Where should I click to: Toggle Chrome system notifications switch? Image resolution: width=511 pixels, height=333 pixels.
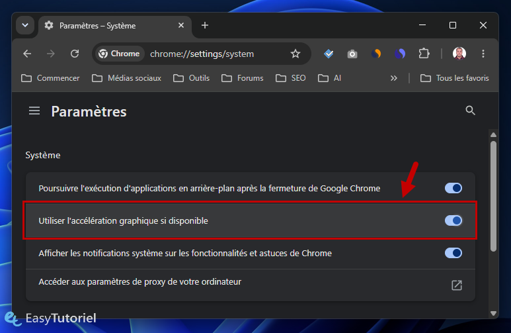[x=453, y=253]
